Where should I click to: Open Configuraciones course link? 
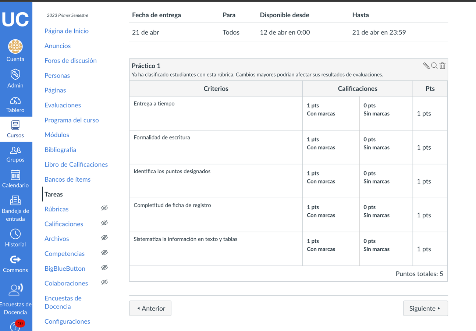pyautogui.click(x=67, y=321)
